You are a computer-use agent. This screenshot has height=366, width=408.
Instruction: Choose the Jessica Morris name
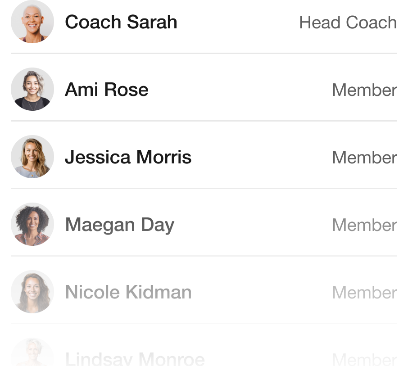click(128, 157)
